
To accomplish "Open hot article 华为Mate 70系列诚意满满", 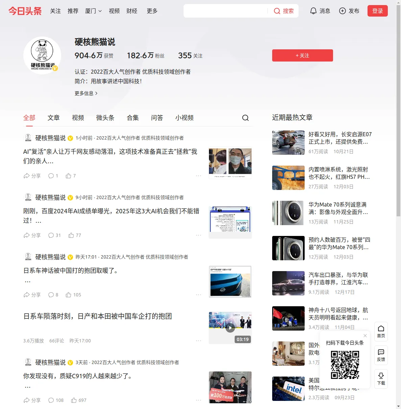I will [x=338, y=208].
